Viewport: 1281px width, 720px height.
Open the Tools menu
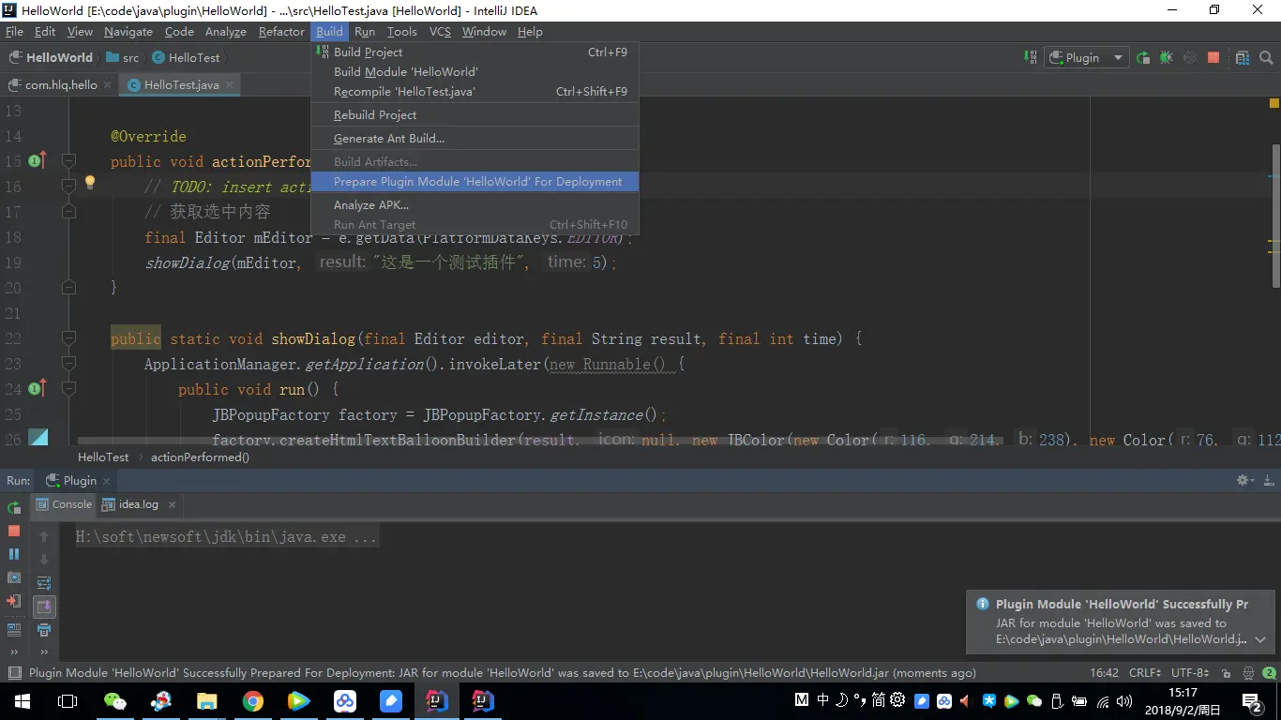point(402,32)
